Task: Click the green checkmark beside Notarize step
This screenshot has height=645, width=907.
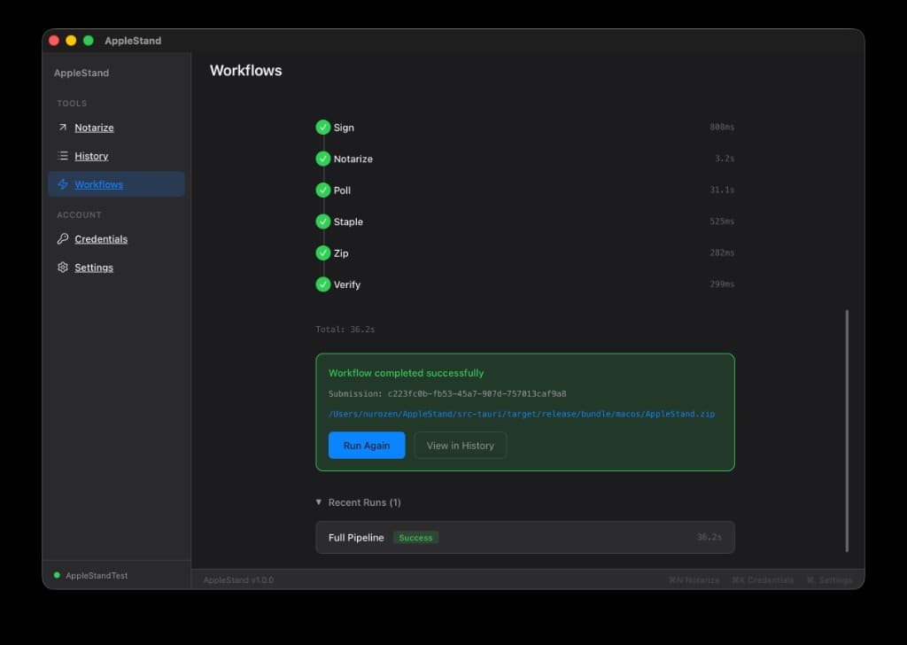Action: point(323,159)
